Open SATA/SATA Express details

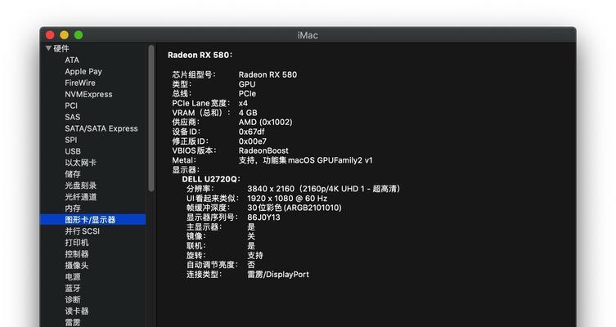coord(101,128)
